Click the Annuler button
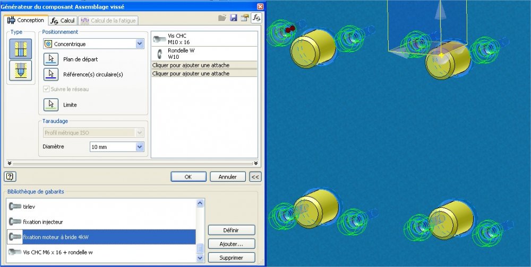Screen dimensions: 531x267 [x=228, y=177]
